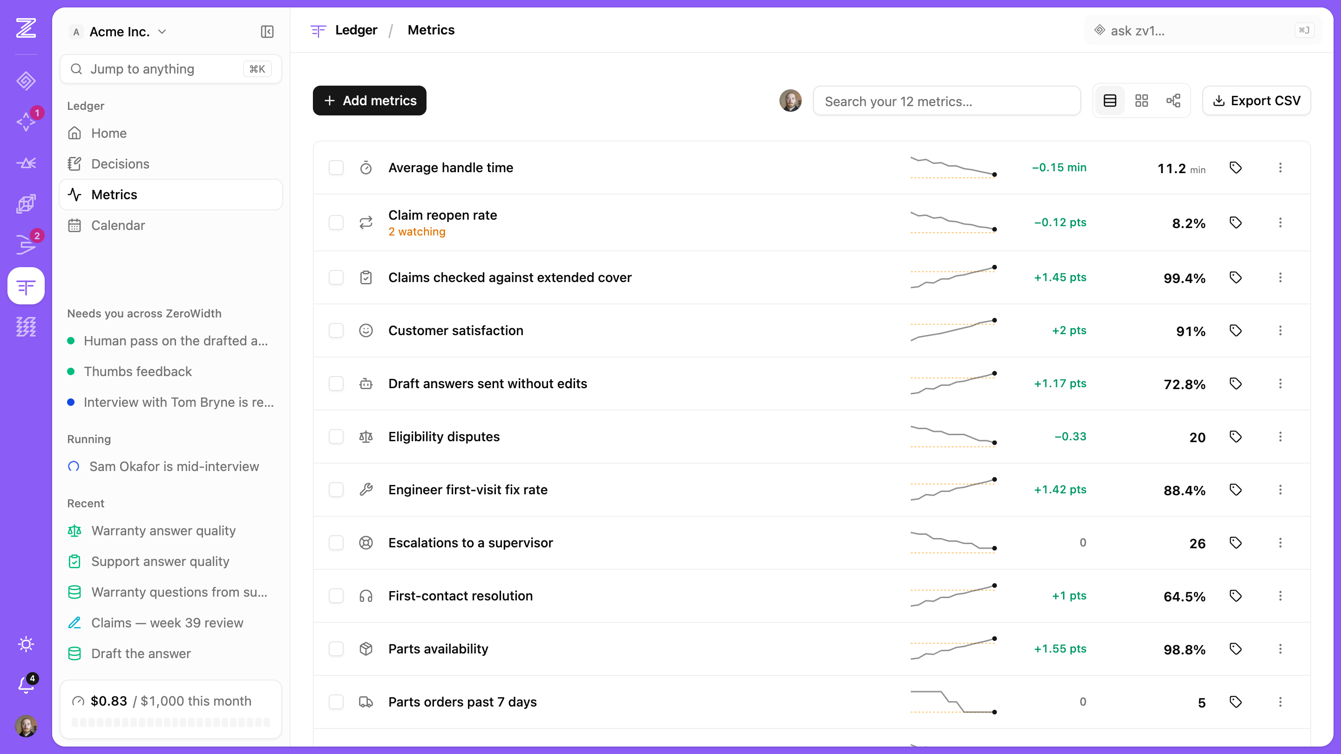Click tag icon for Parts availability

tap(1236, 649)
